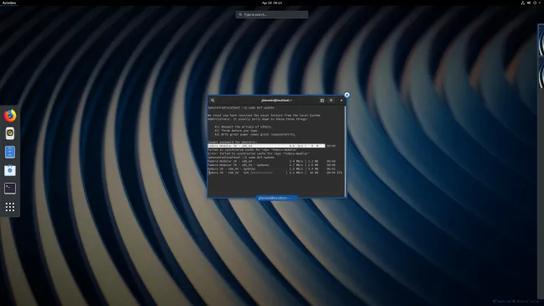Open the terminal's hamburger menu
Viewport: 544px width, 306px height.
point(331,101)
